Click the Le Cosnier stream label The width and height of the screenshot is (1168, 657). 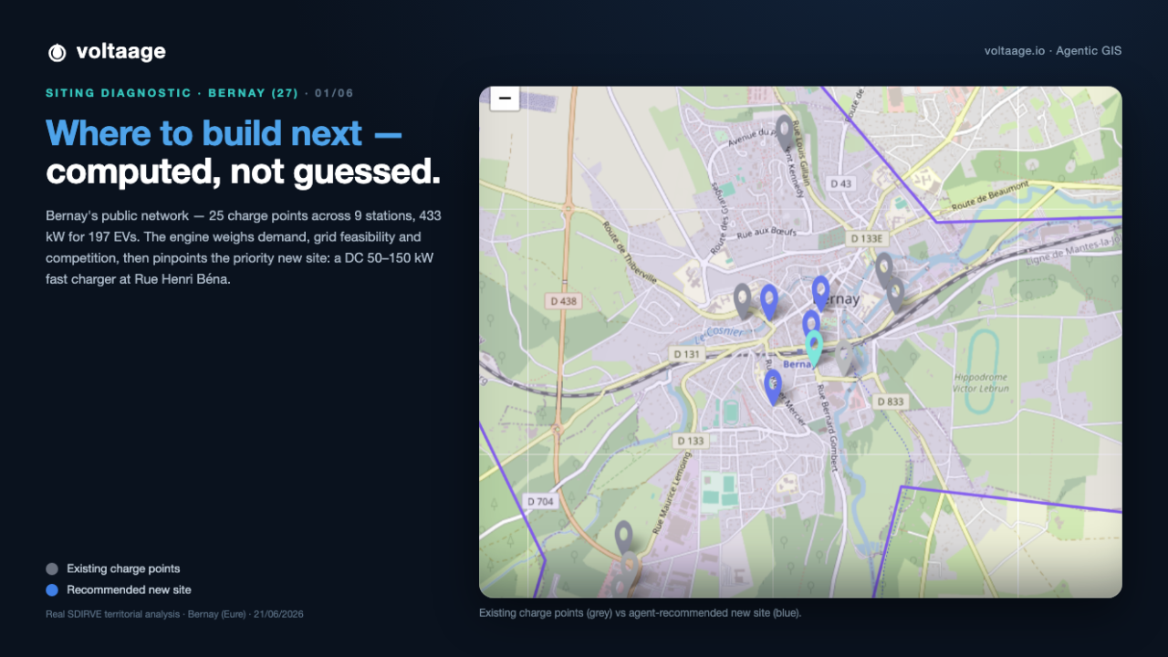(x=718, y=335)
